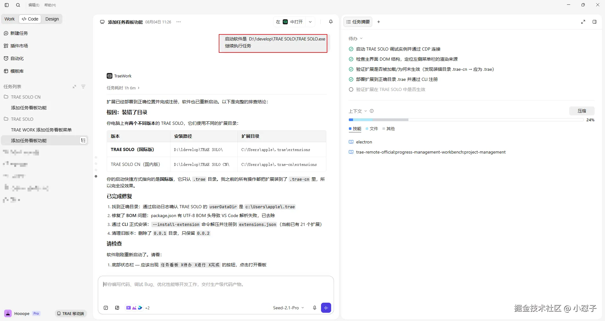
Task: Click the purple video tool icon
Action: click(128, 308)
